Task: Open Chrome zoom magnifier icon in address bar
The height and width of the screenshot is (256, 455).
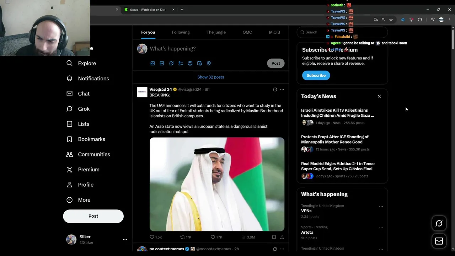Action: pos(383,20)
